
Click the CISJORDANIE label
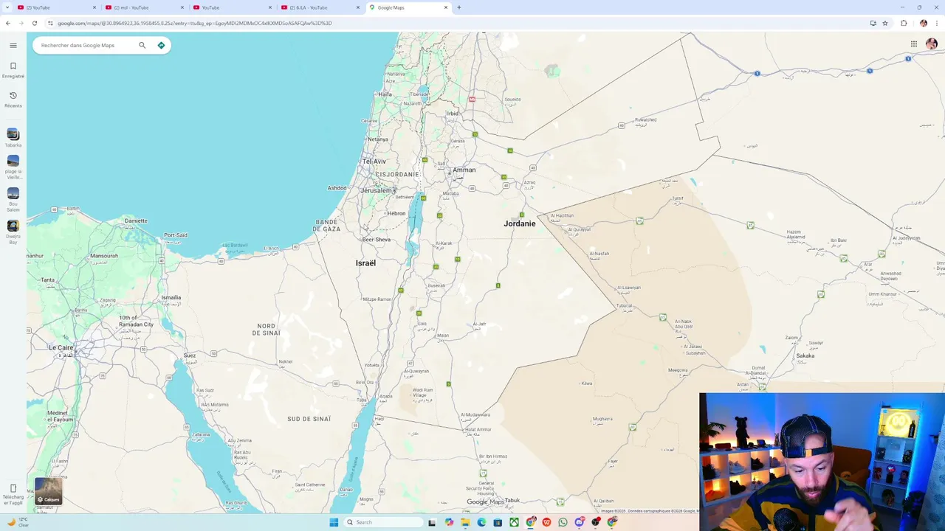pyautogui.click(x=397, y=175)
